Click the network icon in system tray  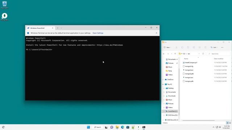click(x=217, y=127)
